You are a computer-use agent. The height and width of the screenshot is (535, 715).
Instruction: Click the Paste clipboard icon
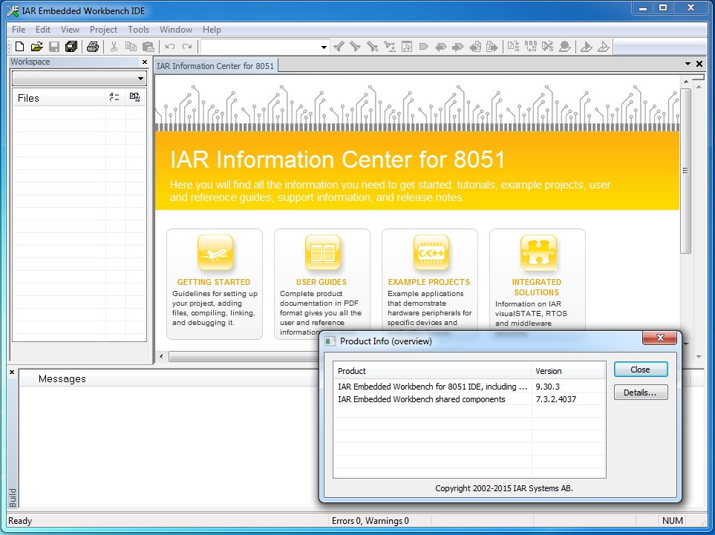coord(148,47)
